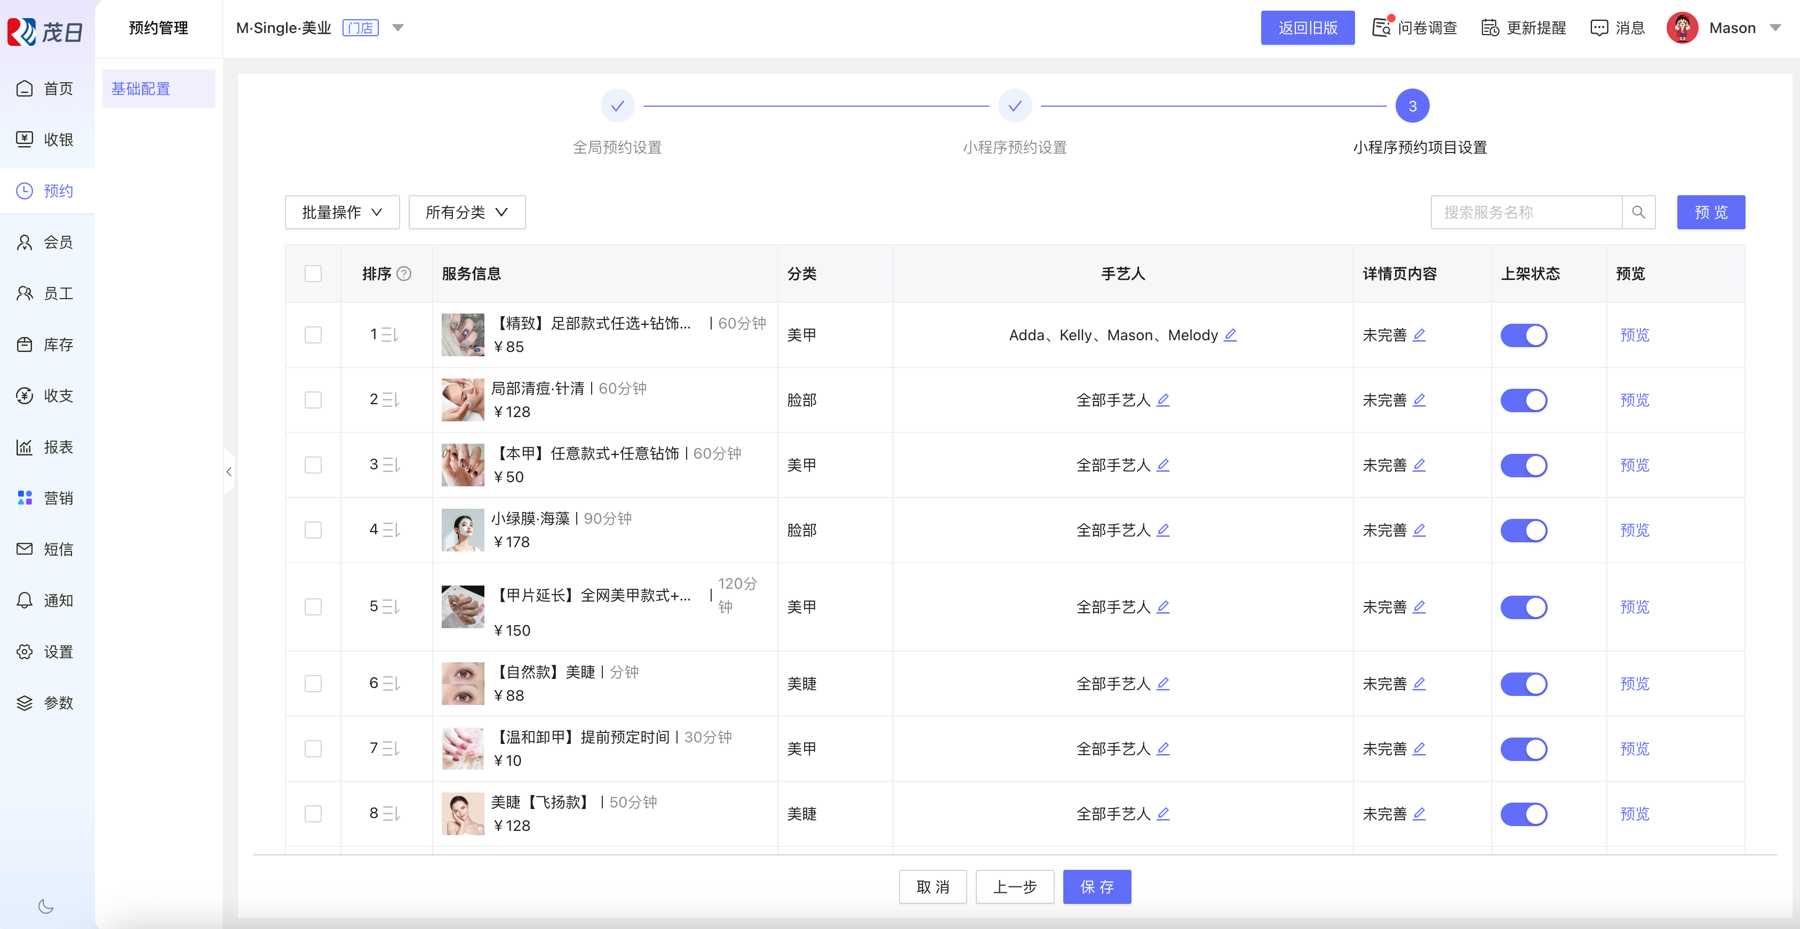Open 问卷调查 survey icon
The height and width of the screenshot is (929, 1800).
[1381, 28]
